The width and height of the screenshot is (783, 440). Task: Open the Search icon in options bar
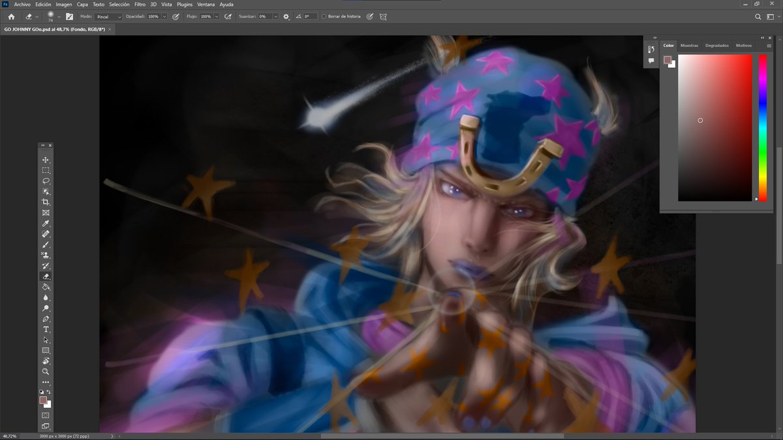pos(758,16)
